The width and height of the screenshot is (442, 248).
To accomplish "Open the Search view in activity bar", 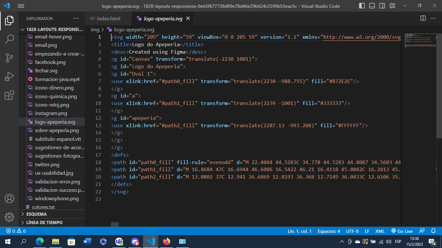I will 9,39.
